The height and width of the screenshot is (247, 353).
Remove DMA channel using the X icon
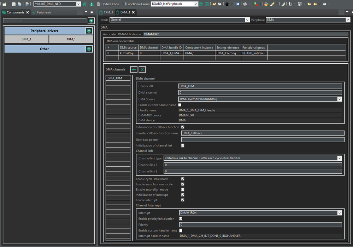(142, 70)
